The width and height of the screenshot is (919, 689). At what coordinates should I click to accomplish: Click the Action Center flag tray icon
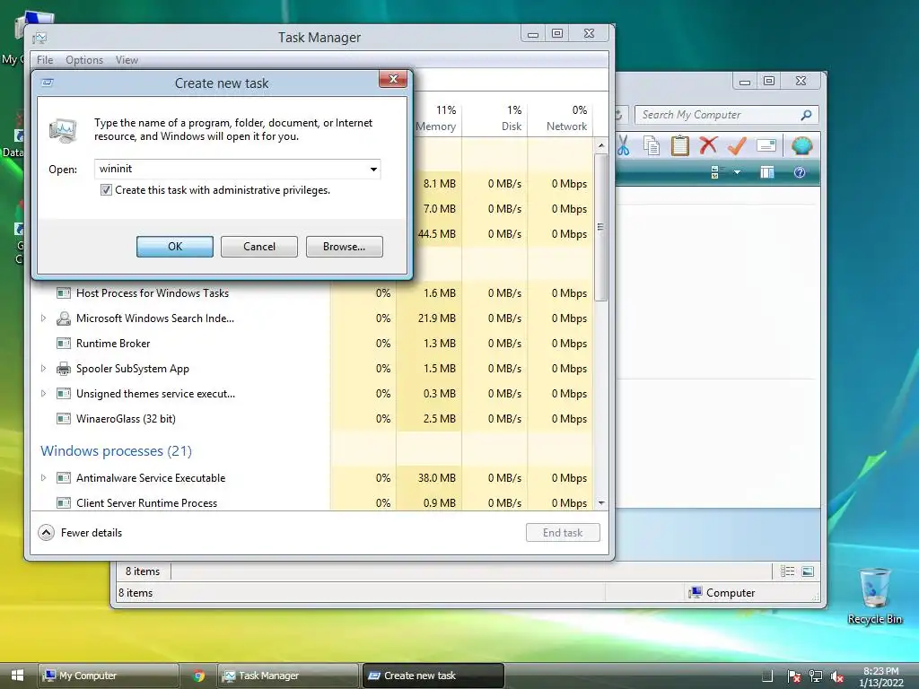point(793,676)
